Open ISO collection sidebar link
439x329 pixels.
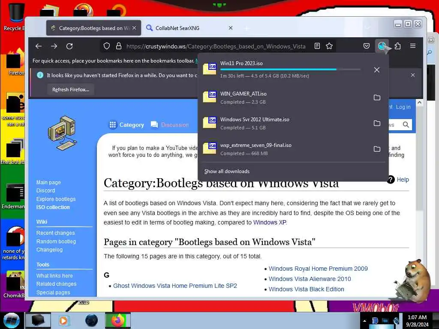53,207
